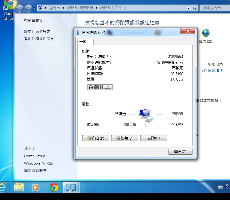Viewport: 230px width, 200px height.
Task: Select 網路和網際網路 in the breadcrumb
Action: (x=80, y=8)
